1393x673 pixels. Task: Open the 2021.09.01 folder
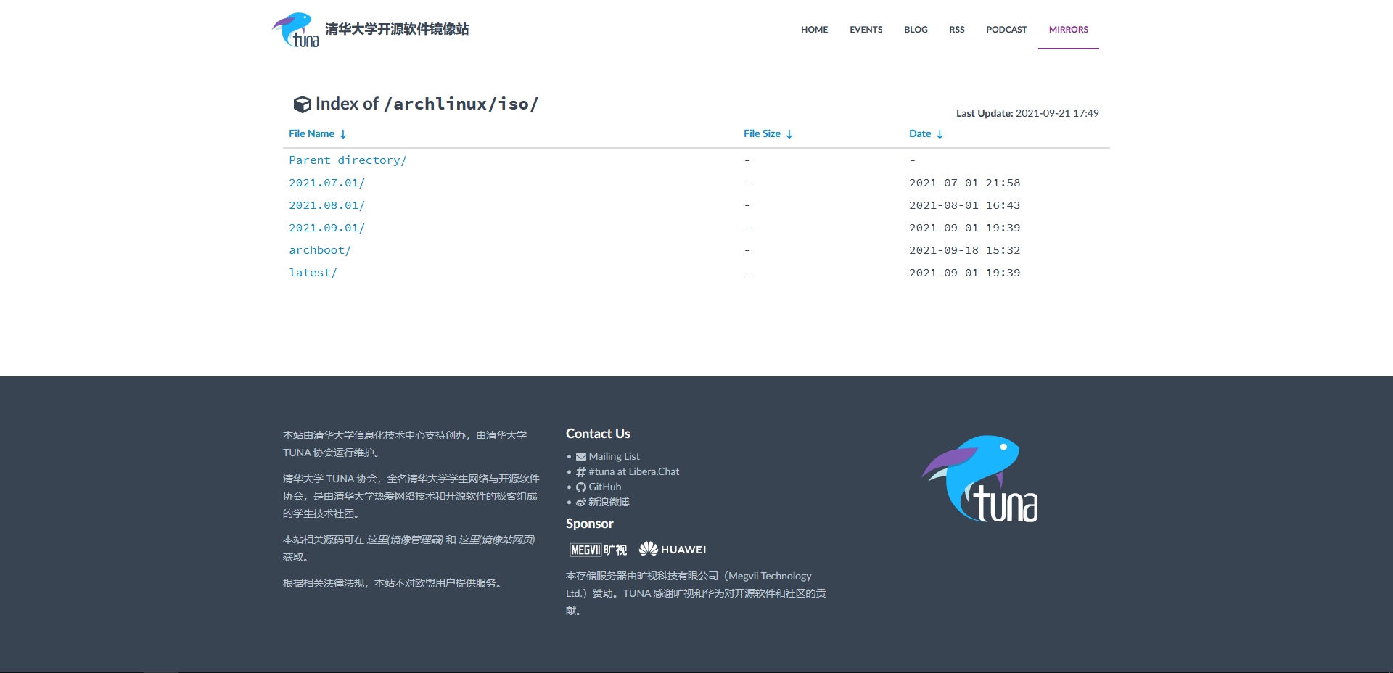(326, 227)
